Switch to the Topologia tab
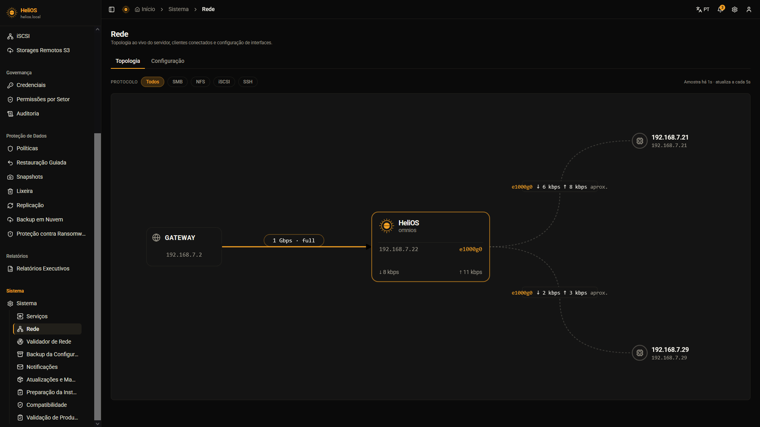The height and width of the screenshot is (427, 760). pos(127,61)
